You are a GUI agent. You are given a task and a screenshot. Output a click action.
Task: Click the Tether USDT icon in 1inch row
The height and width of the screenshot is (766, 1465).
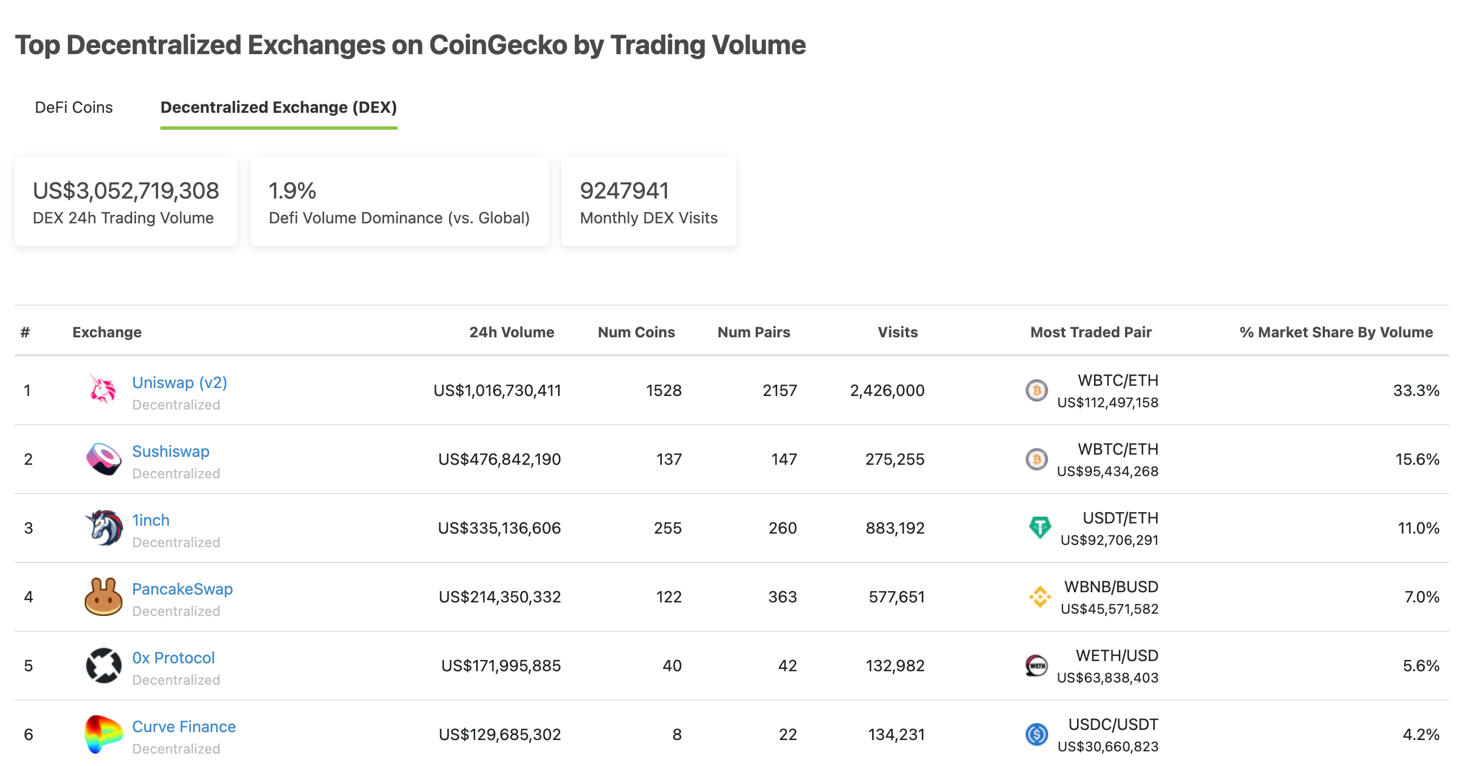click(x=1039, y=527)
